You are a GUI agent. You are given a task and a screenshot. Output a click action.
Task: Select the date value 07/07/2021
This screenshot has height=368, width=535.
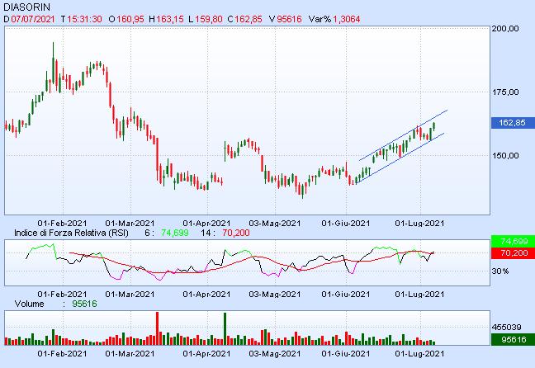click(33, 19)
